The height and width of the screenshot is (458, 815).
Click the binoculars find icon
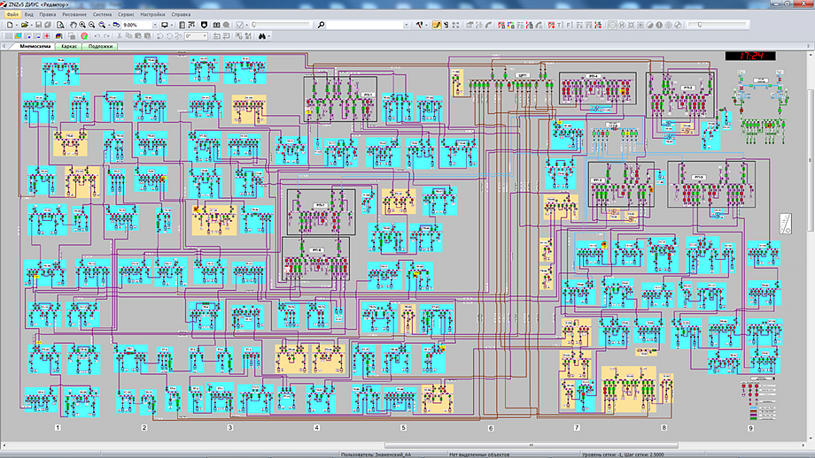tap(261, 36)
